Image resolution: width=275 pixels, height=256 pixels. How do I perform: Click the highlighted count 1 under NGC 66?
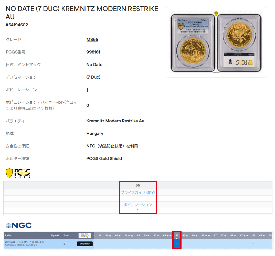(x=177, y=244)
